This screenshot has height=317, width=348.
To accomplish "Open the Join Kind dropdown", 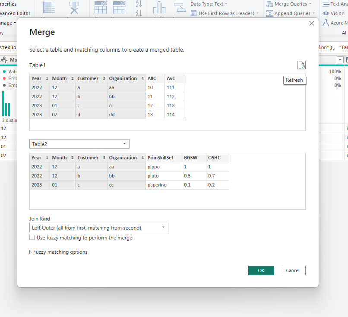I will (x=99, y=227).
